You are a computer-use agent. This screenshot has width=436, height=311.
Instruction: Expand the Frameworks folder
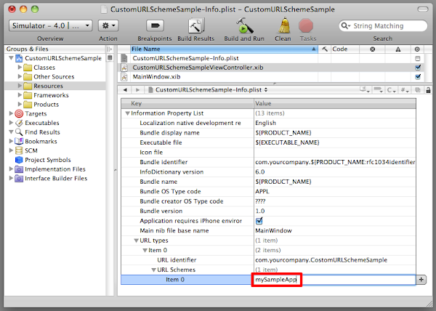20,95
